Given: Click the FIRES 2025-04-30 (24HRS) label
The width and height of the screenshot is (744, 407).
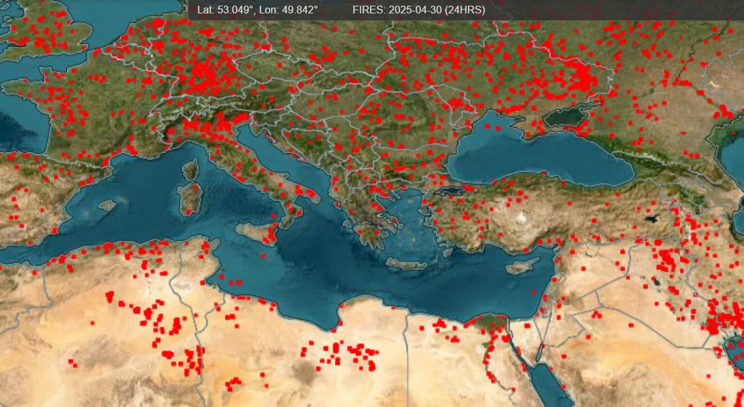Looking at the screenshot, I should click(418, 10).
